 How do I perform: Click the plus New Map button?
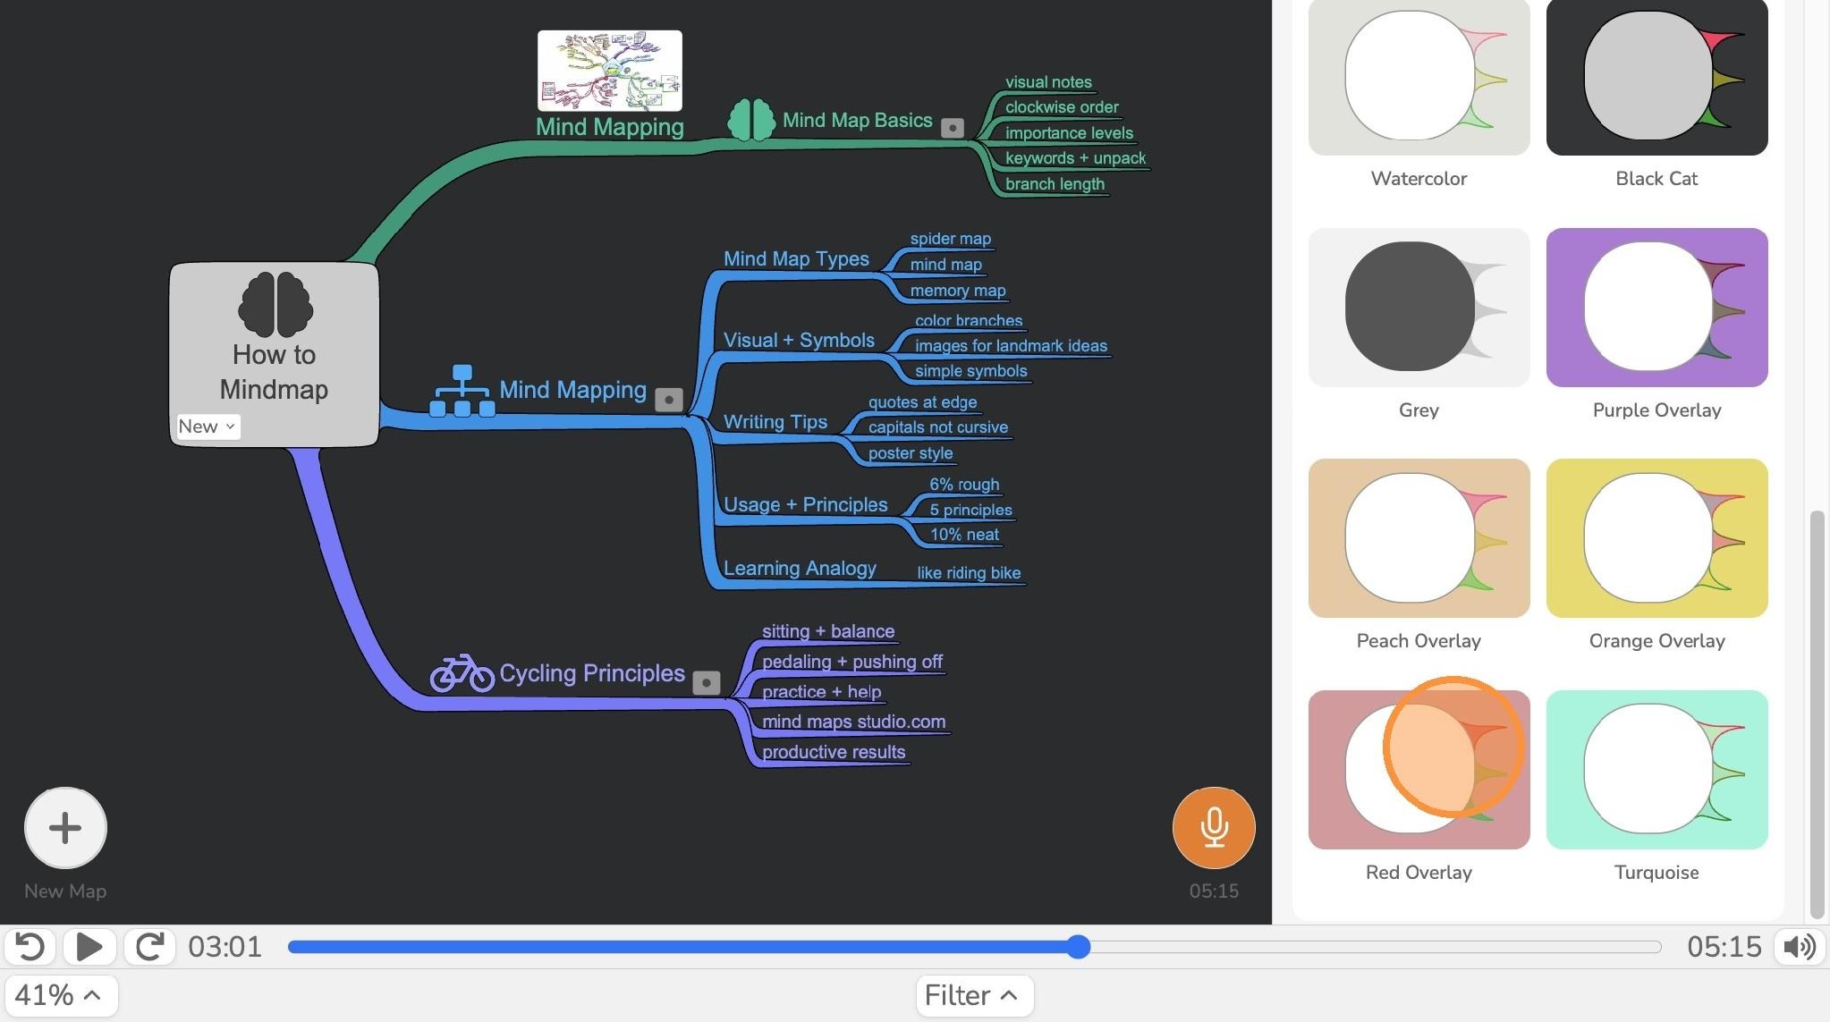pyautogui.click(x=65, y=828)
